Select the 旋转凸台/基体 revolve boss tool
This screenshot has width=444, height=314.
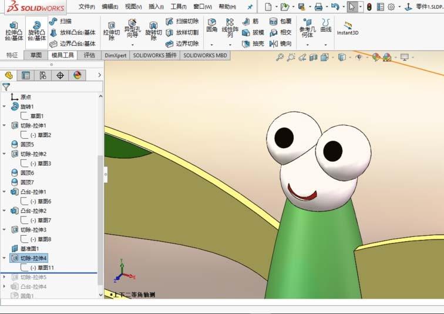pyautogui.click(x=37, y=31)
